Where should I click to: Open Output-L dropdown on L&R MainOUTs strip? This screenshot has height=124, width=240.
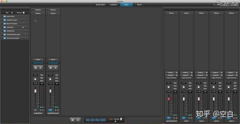pos(171,73)
